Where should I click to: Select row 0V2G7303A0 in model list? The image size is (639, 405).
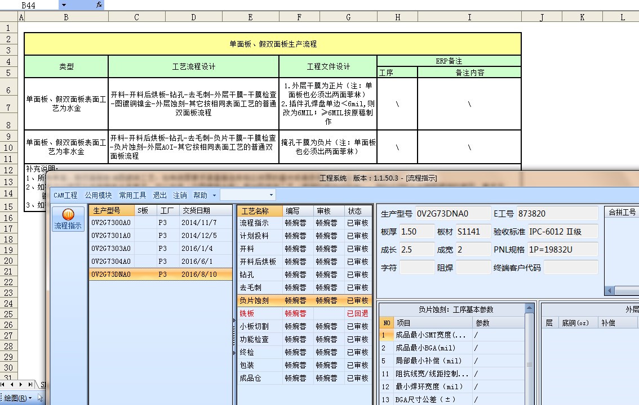161,248
